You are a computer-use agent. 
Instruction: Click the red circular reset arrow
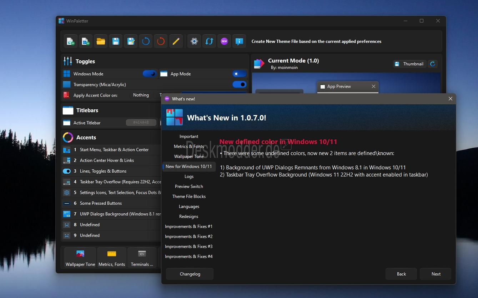161,41
